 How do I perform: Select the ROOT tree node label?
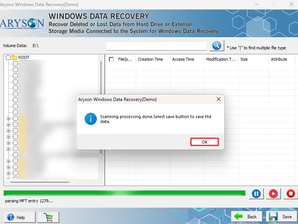[24, 57]
